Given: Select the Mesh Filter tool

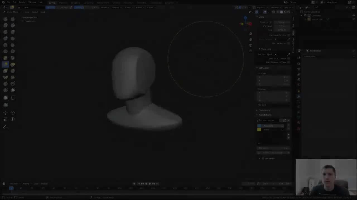Looking at the screenshot, I should coord(6,105).
